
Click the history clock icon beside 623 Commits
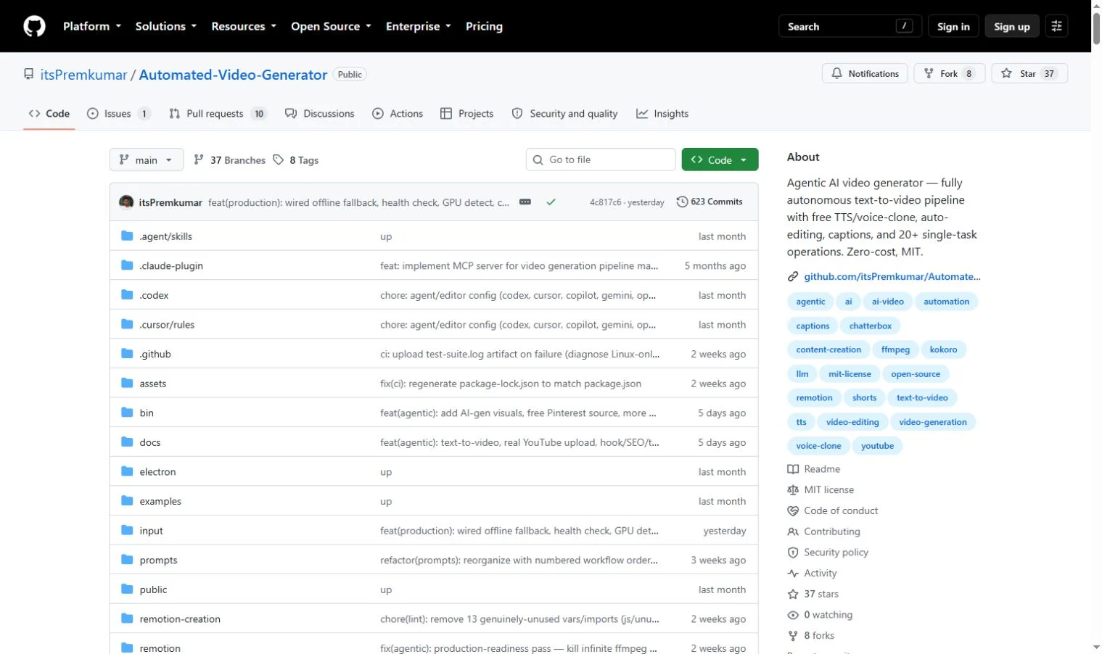click(682, 202)
